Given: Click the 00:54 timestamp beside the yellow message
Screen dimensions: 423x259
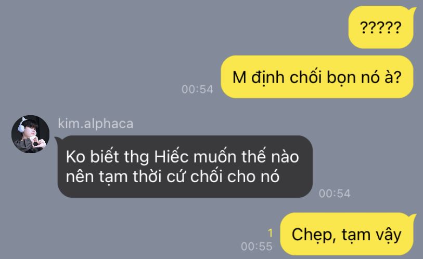Looking at the screenshot, I should [198, 89].
